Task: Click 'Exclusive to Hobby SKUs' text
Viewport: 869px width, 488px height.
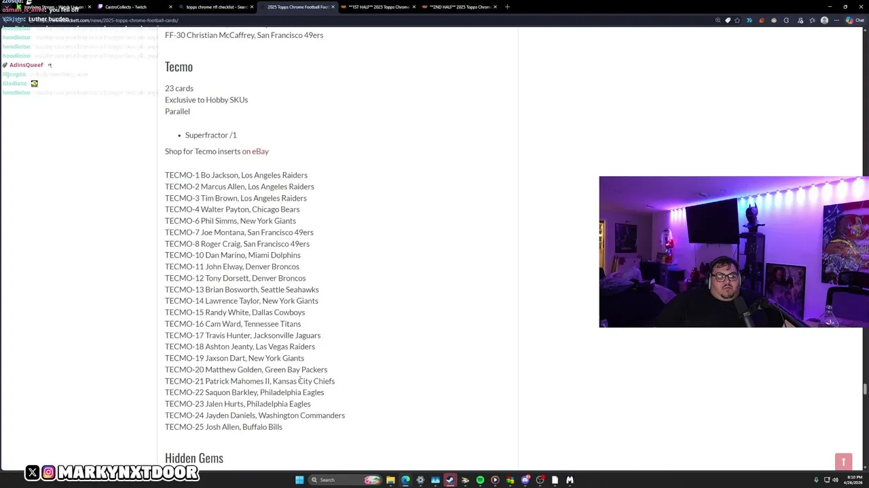Action: pyautogui.click(x=206, y=100)
